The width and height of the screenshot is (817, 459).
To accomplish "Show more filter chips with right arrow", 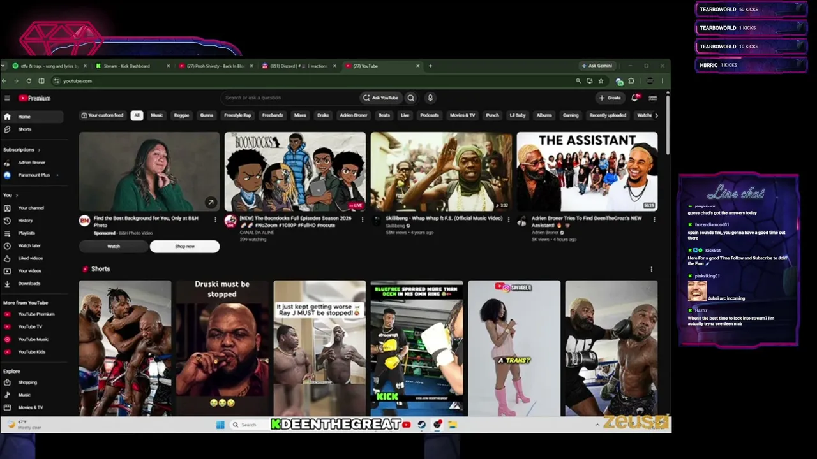I will (x=656, y=115).
